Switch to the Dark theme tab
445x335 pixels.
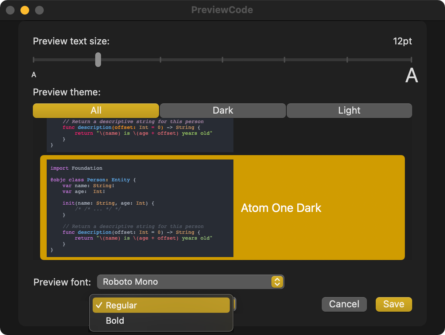(x=222, y=111)
